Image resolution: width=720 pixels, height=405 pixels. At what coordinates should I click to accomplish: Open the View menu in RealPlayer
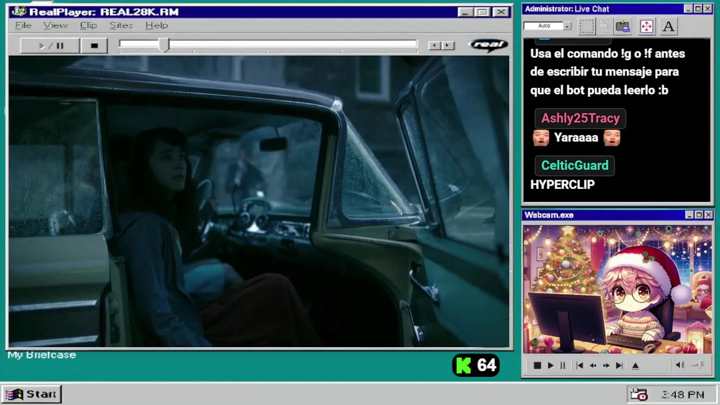coord(55,25)
